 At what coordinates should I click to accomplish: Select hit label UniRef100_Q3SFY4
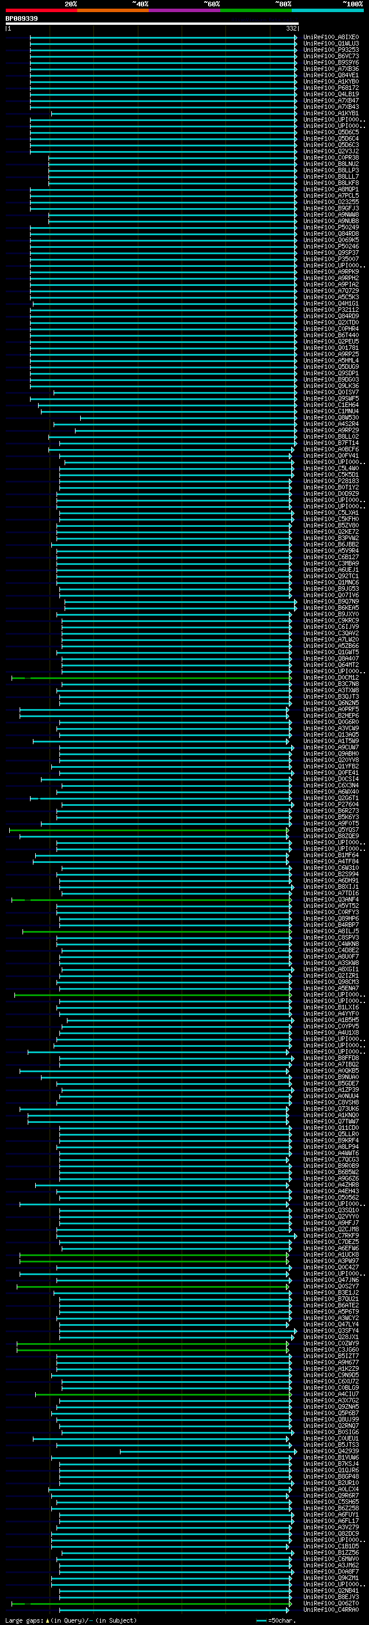(331, 1331)
